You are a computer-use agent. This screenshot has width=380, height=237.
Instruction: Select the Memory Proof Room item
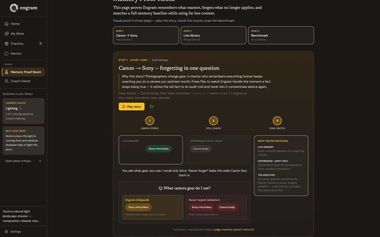23,72
